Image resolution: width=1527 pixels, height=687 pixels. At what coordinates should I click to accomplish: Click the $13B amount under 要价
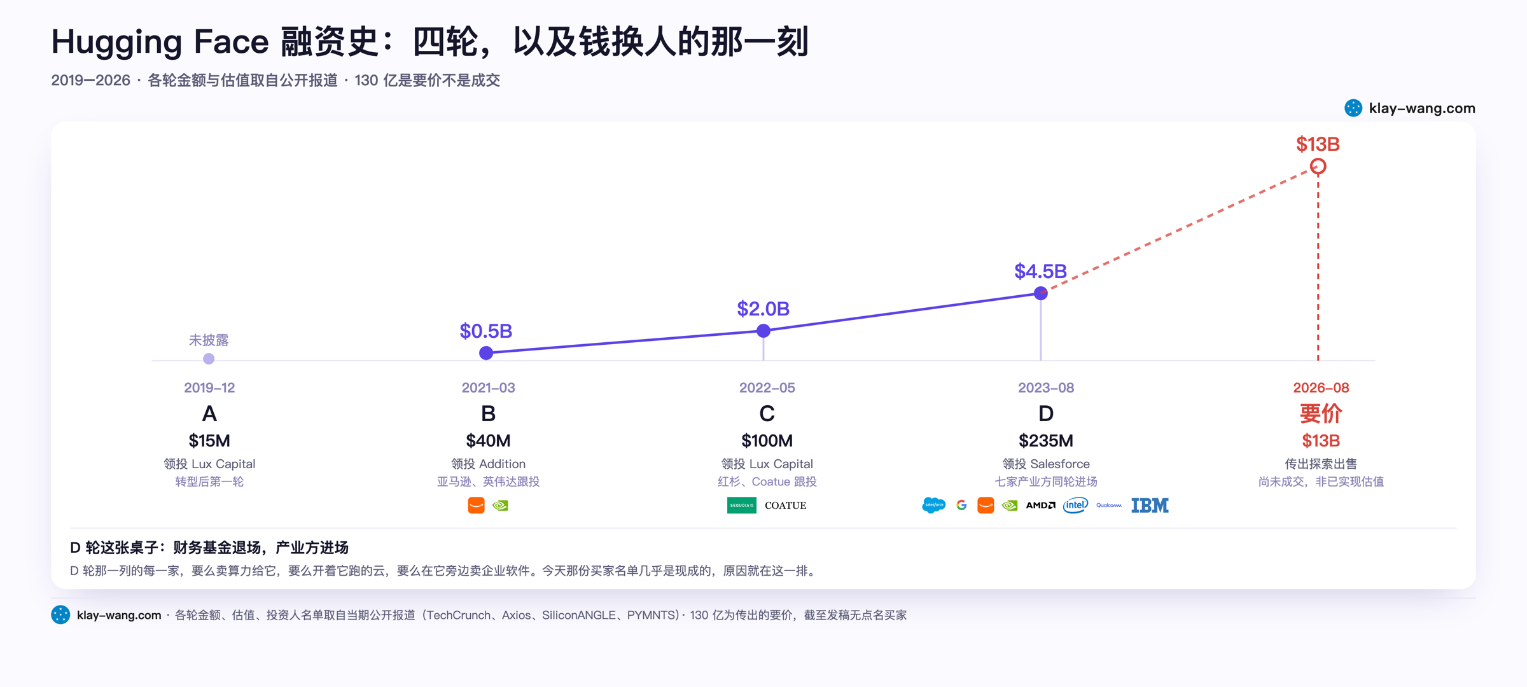point(1321,440)
